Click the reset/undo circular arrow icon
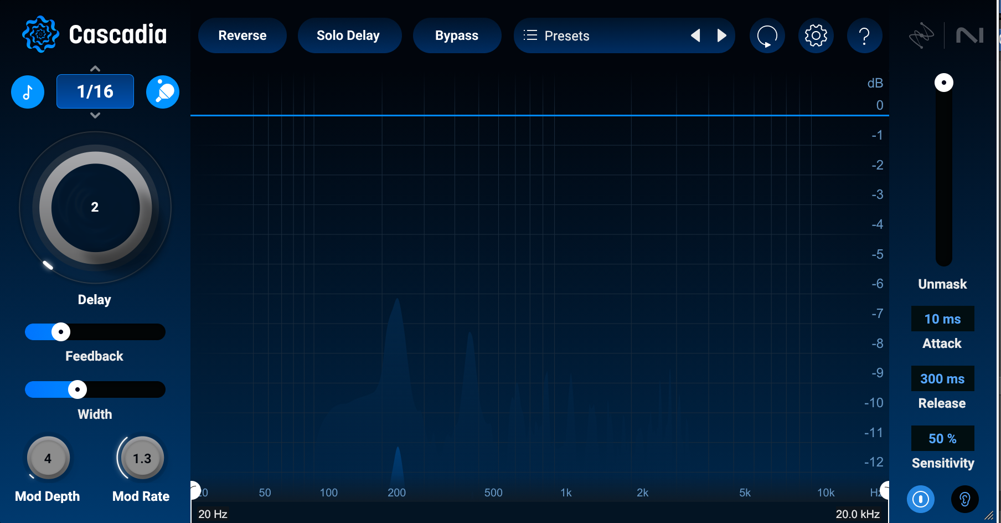This screenshot has width=1001, height=523. coord(767,35)
